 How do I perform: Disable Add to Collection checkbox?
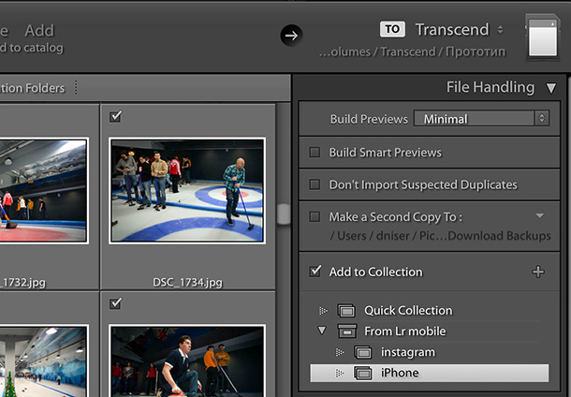point(315,271)
